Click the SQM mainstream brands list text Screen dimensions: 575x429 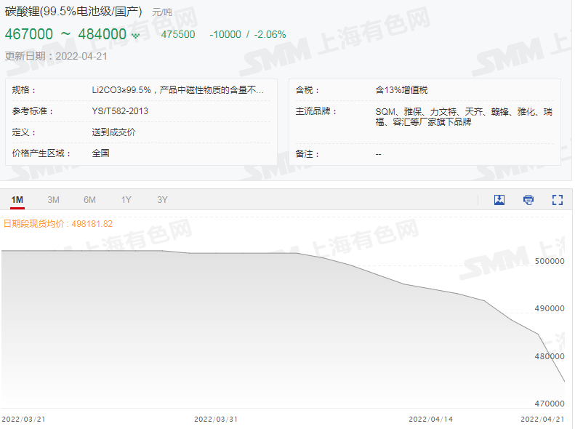pos(463,116)
